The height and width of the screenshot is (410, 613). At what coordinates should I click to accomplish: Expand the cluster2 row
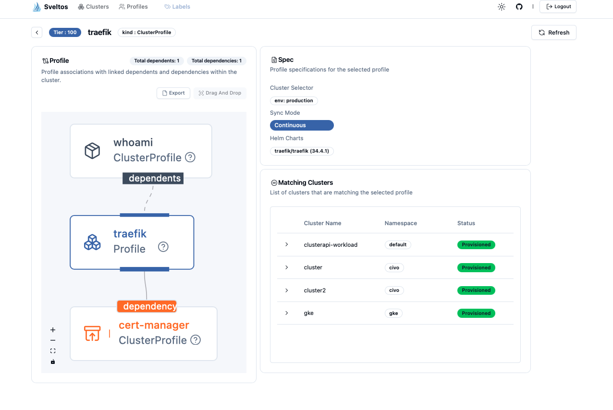287,290
